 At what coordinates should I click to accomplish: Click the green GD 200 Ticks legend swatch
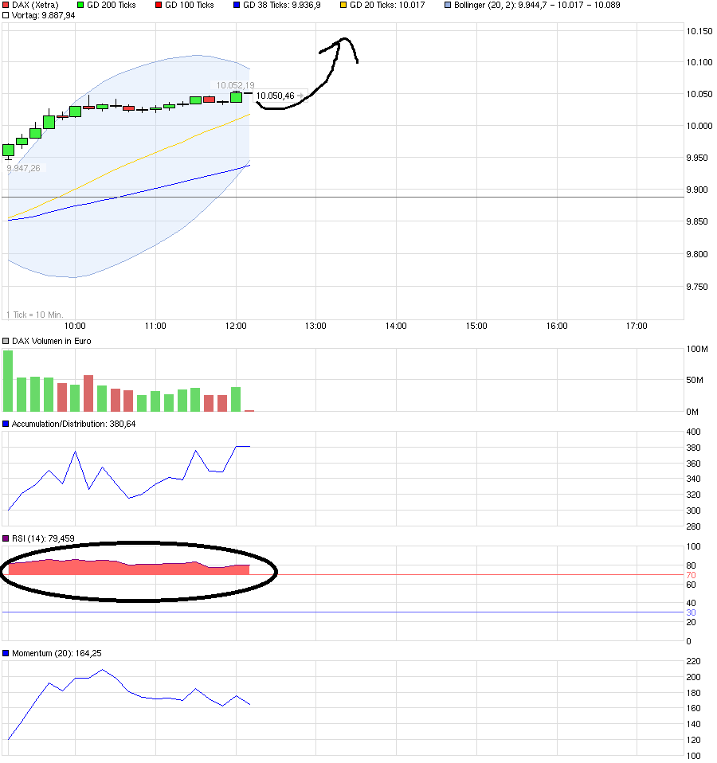pyautogui.click(x=80, y=6)
